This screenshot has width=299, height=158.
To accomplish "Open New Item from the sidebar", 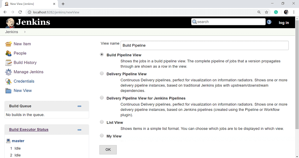I will click(x=22, y=44).
